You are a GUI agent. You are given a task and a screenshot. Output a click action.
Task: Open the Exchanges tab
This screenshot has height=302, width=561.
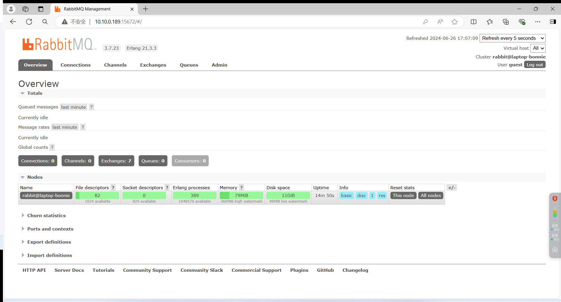(x=153, y=65)
